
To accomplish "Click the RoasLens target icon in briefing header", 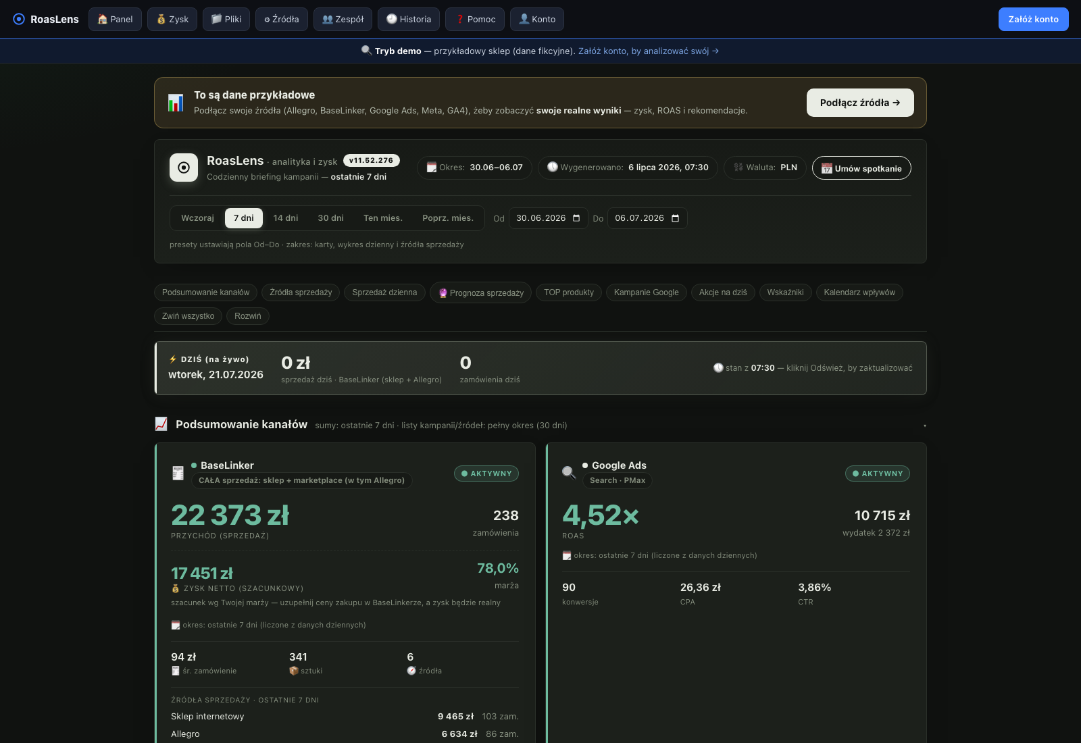I will point(184,168).
